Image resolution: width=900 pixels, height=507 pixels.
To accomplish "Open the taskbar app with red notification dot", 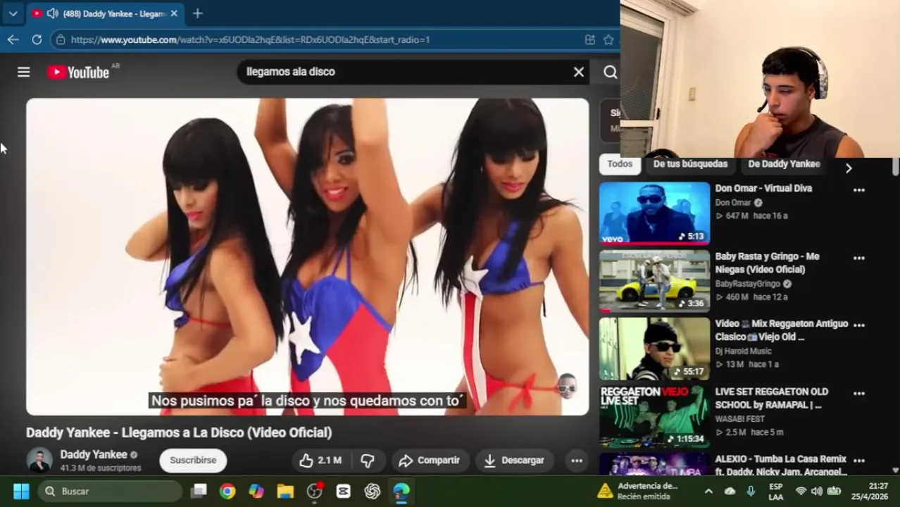I will tap(315, 491).
